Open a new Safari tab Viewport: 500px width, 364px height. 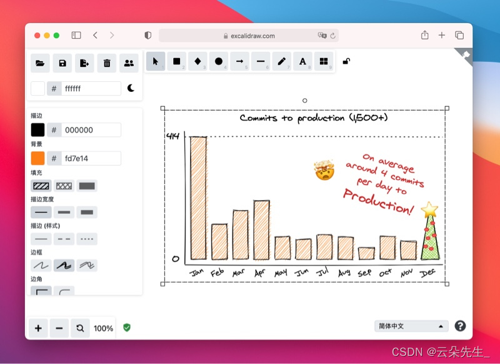coord(442,35)
